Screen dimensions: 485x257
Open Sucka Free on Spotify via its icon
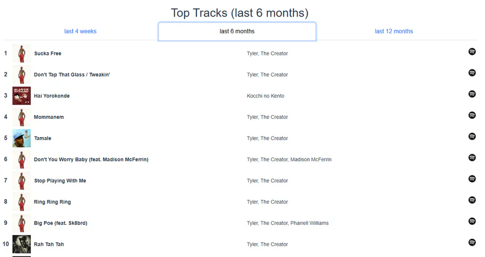pyautogui.click(x=472, y=52)
